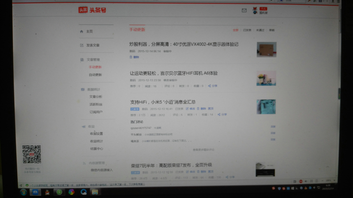Image resolution: width=353 pixels, height=198 pixels.
Task: Switch to the 未通过 filter tab
Action: 260,30
